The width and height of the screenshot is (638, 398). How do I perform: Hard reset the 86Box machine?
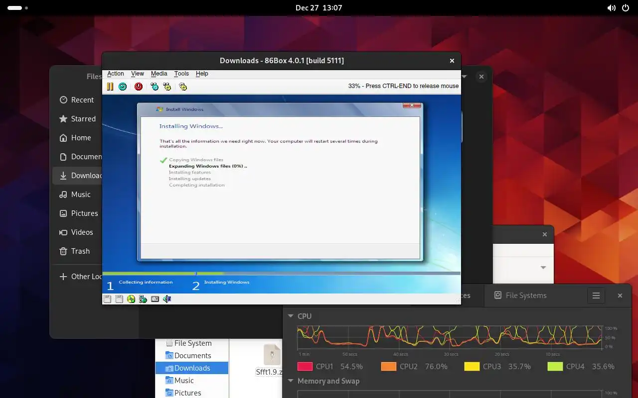pos(123,87)
